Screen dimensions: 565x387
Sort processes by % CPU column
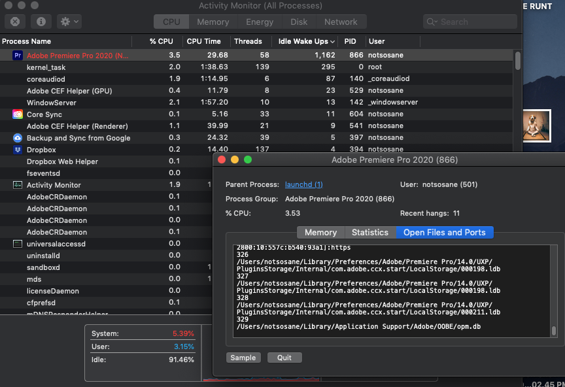[160, 41]
